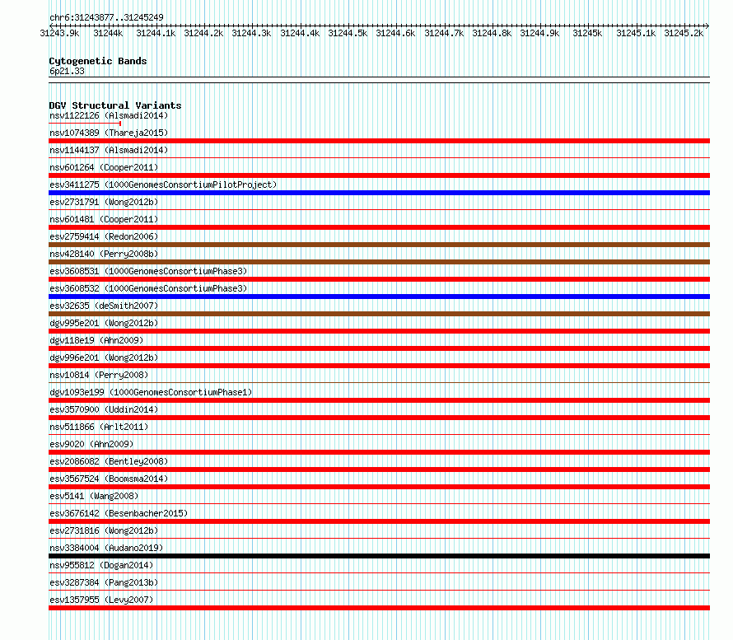Screen dimensions: 733x640
Task: Select the nsv1074389 (Thareja2015) label
Action: (109, 133)
